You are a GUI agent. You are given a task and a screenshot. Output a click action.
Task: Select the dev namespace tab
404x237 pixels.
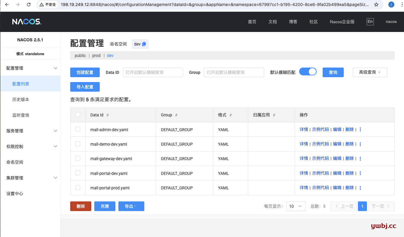[x=110, y=55]
